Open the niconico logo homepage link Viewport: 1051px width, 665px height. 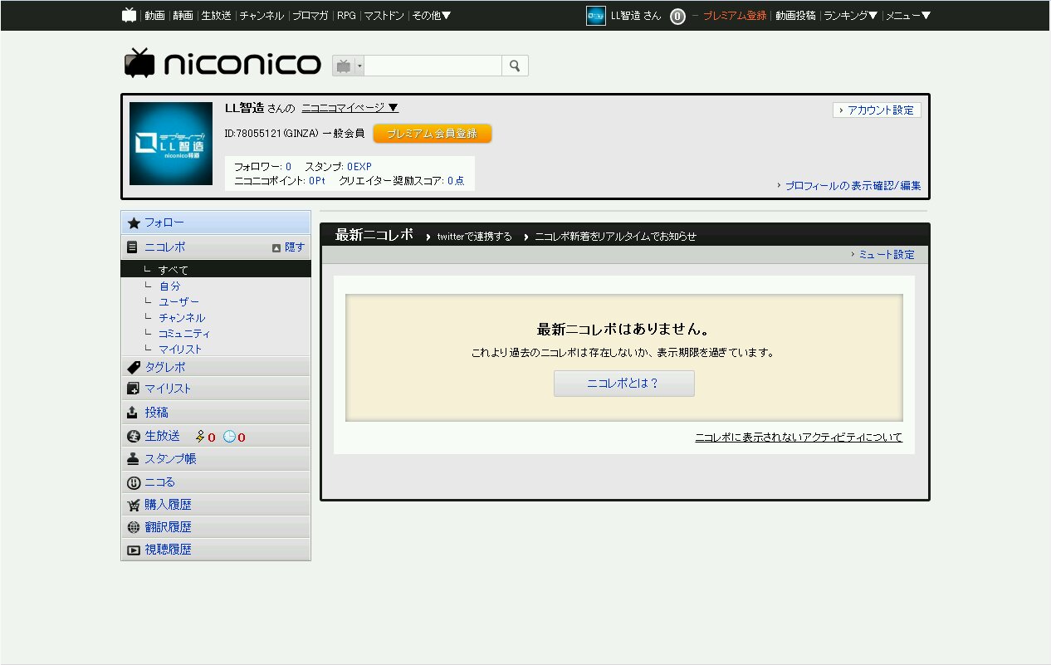coord(222,63)
